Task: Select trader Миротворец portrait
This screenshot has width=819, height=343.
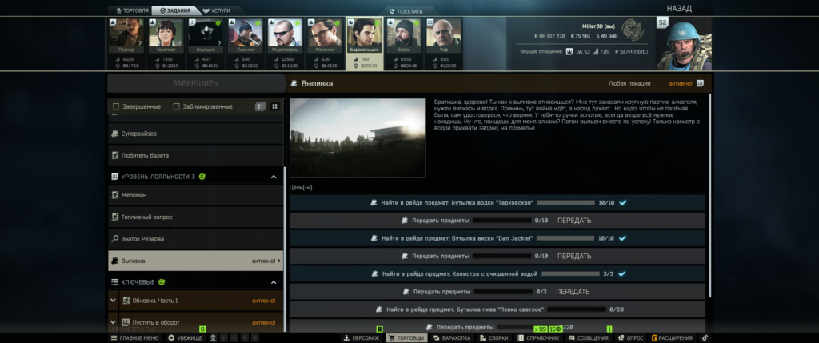Action: 285,32
